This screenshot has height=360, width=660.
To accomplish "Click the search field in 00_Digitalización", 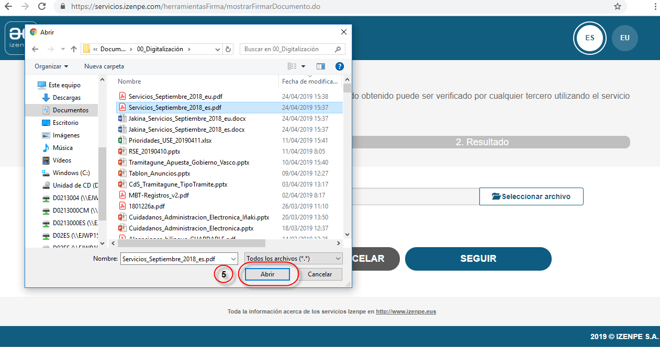I will click(287, 49).
